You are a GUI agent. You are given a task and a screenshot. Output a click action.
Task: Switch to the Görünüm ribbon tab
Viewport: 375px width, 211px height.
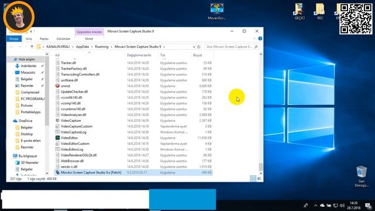63,39
